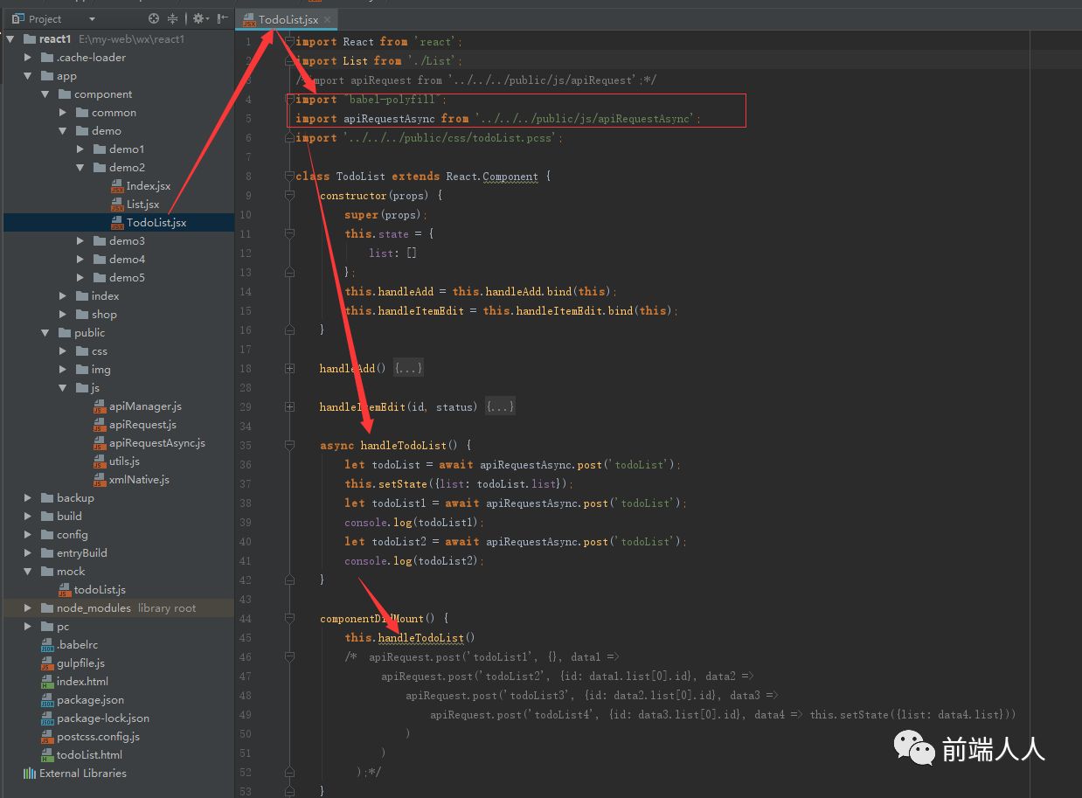Open the Project panel settings gear
Viewport: 1082px width, 798px height.
click(x=198, y=18)
